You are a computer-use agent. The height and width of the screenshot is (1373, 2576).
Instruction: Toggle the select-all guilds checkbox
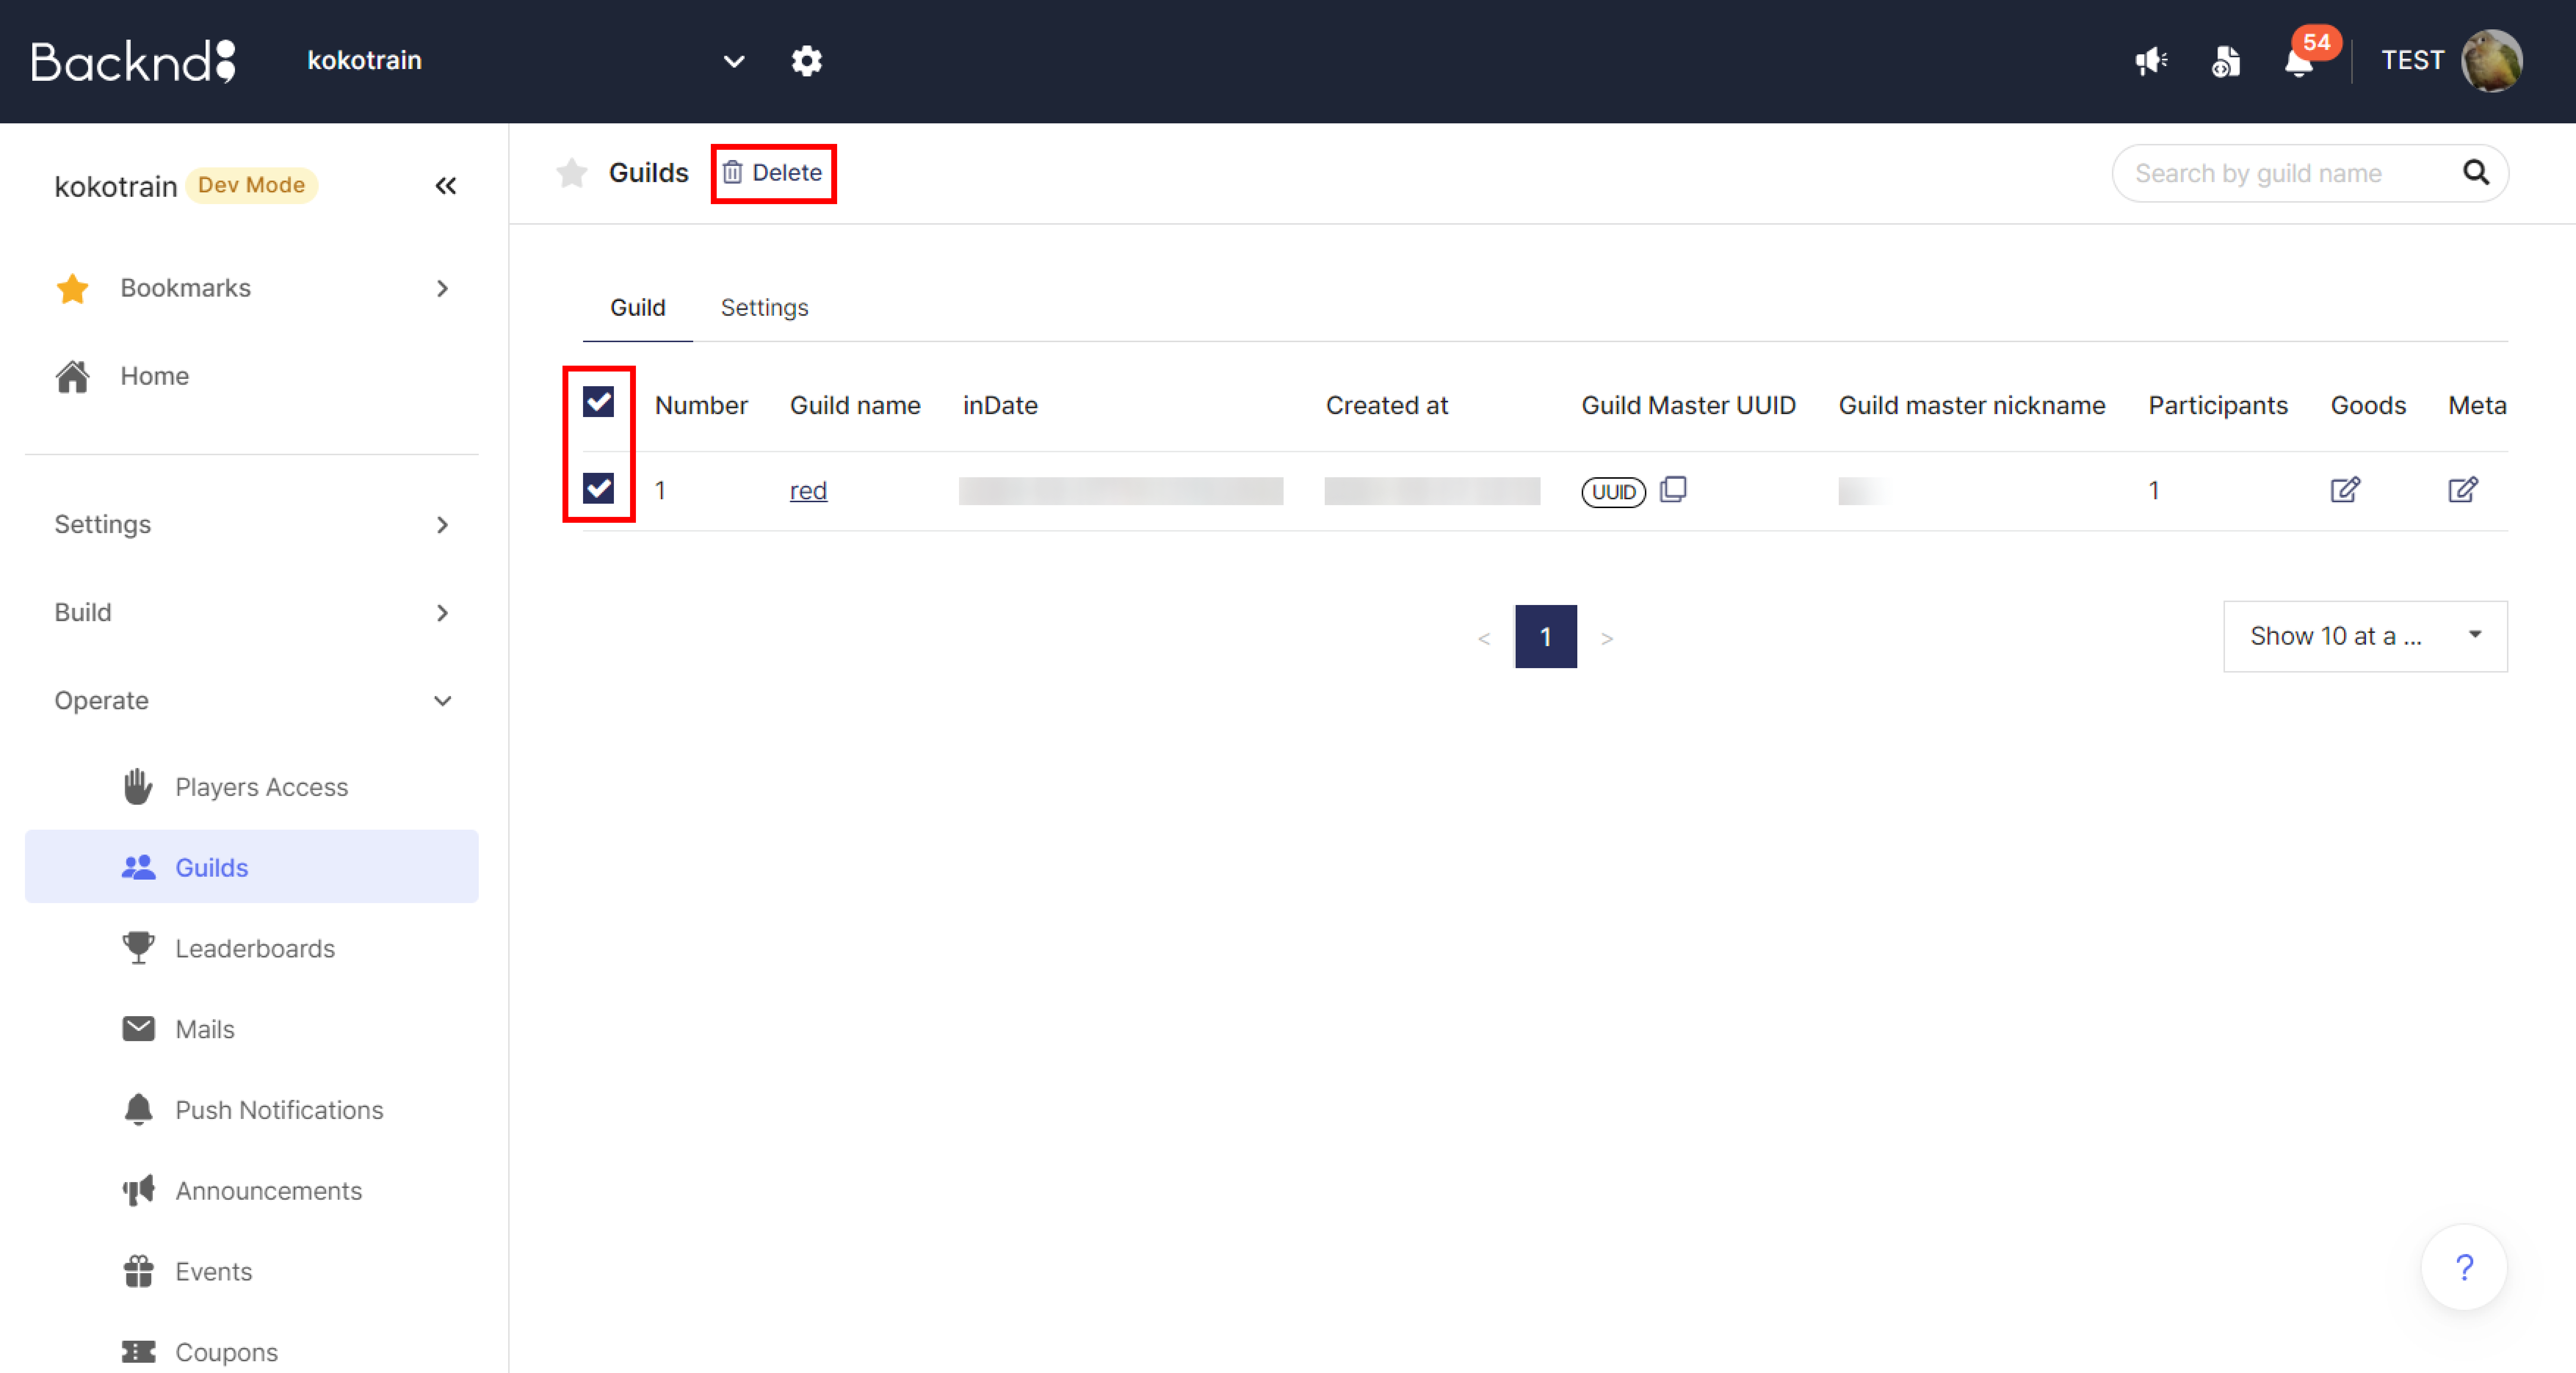[599, 402]
